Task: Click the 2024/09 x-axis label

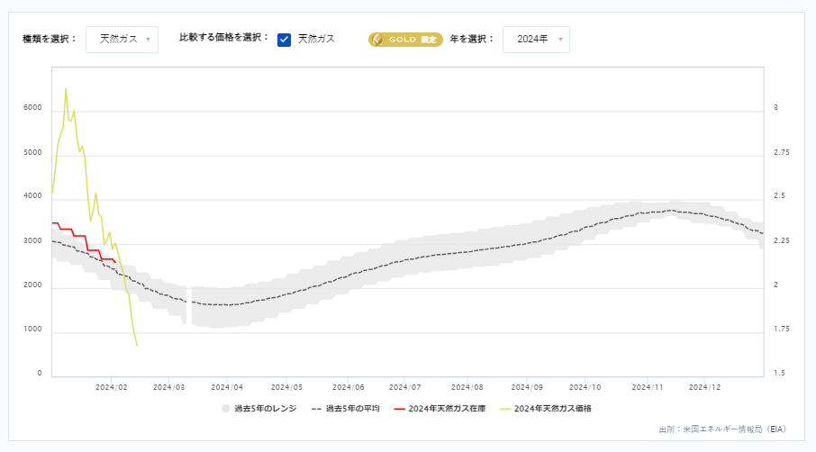Action: [527, 387]
